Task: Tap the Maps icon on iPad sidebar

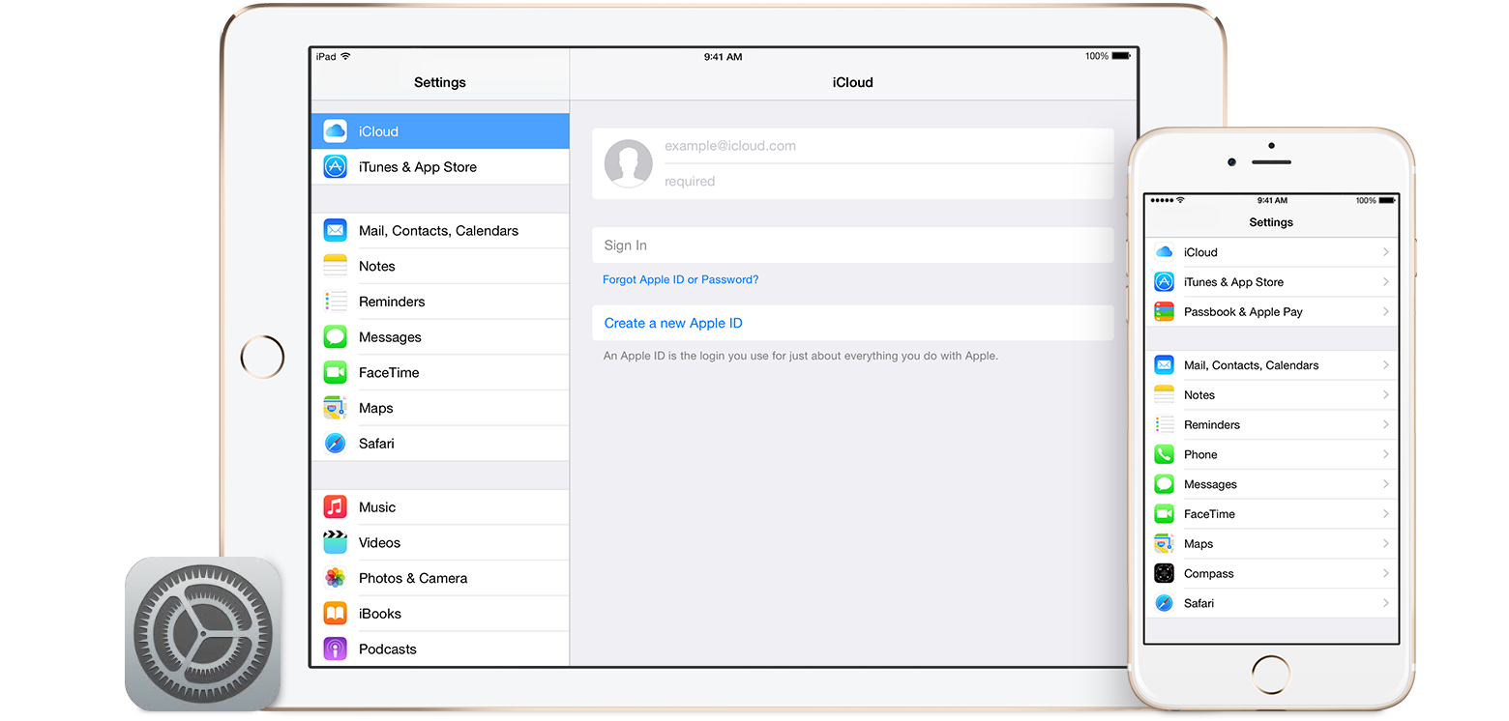Action: tap(336, 408)
